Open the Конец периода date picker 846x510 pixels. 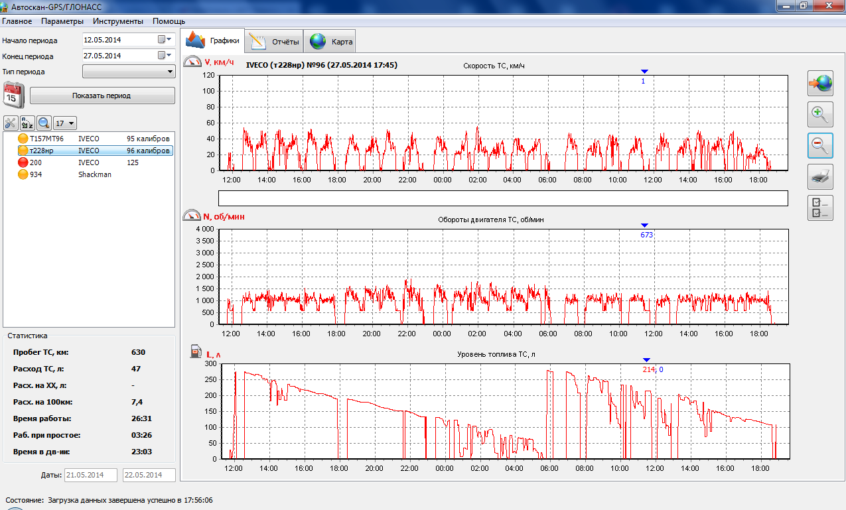165,56
